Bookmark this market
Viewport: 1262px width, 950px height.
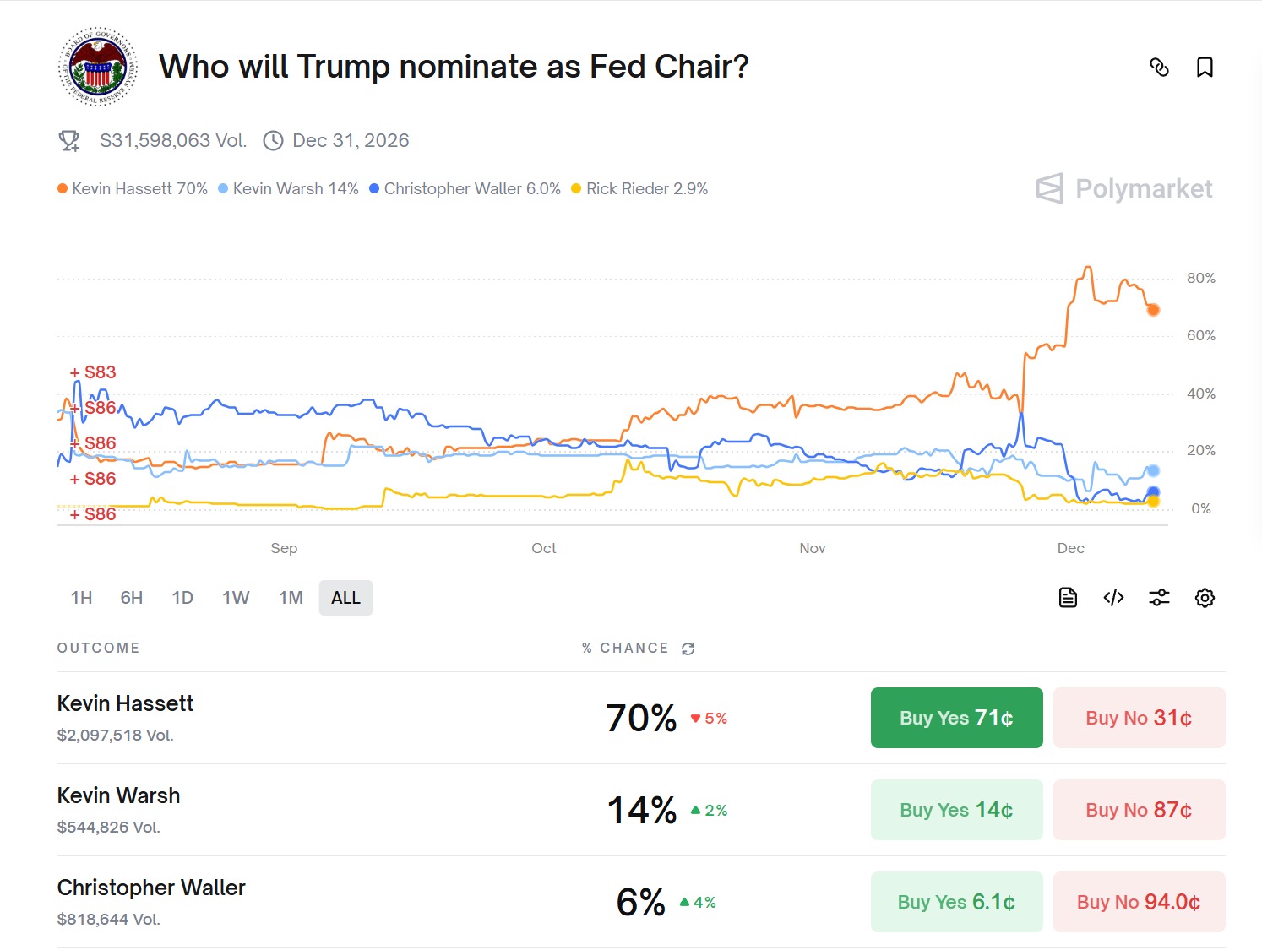pyautogui.click(x=1205, y=68)
